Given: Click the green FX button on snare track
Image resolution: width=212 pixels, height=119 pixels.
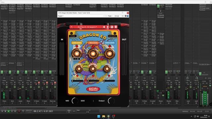Looking at the screenshot, I should 18,72.
